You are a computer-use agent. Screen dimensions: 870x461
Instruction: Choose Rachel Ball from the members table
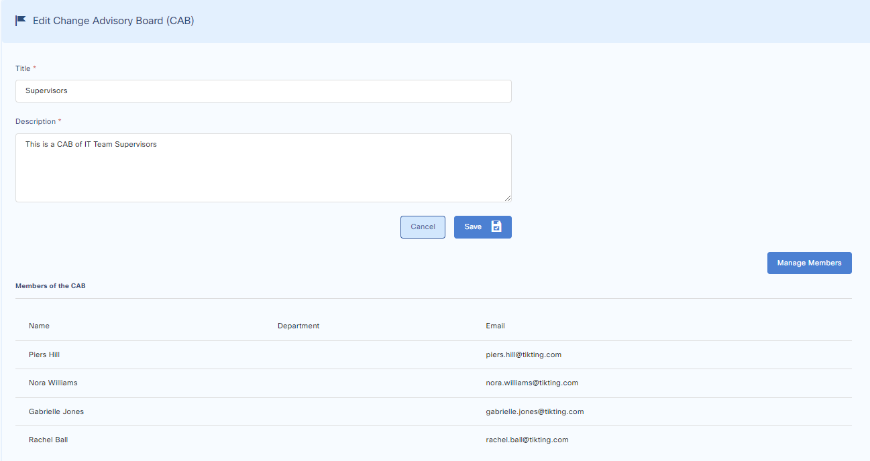click(x=48, y=440)
